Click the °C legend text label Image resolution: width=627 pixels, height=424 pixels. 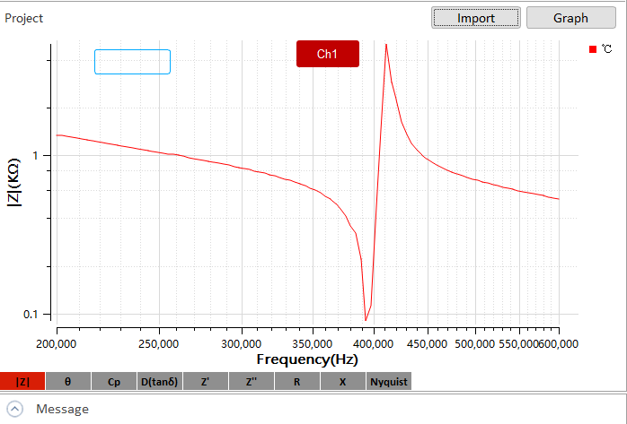tap(606, 49)
